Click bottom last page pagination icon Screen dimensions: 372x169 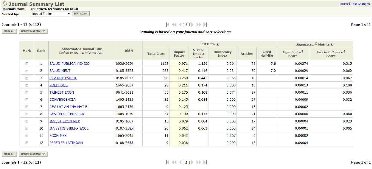point(205,162)
